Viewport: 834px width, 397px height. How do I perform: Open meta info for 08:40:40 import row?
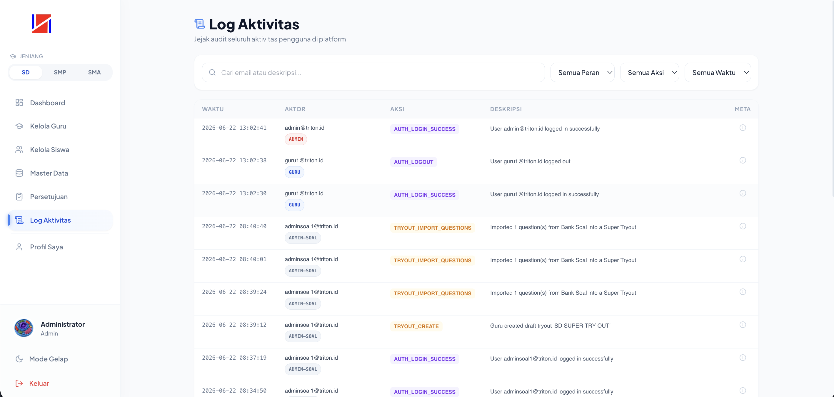pos(743,226)
